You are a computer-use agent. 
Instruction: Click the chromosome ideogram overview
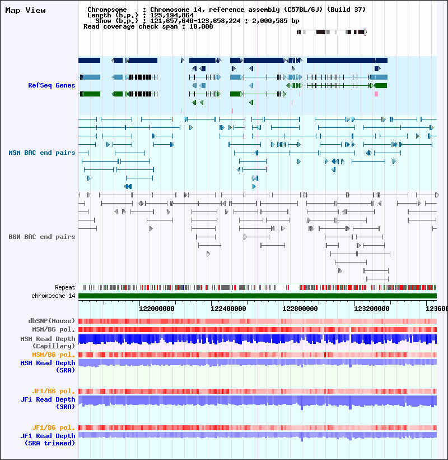pyautogui.click(x=332, y=32)
